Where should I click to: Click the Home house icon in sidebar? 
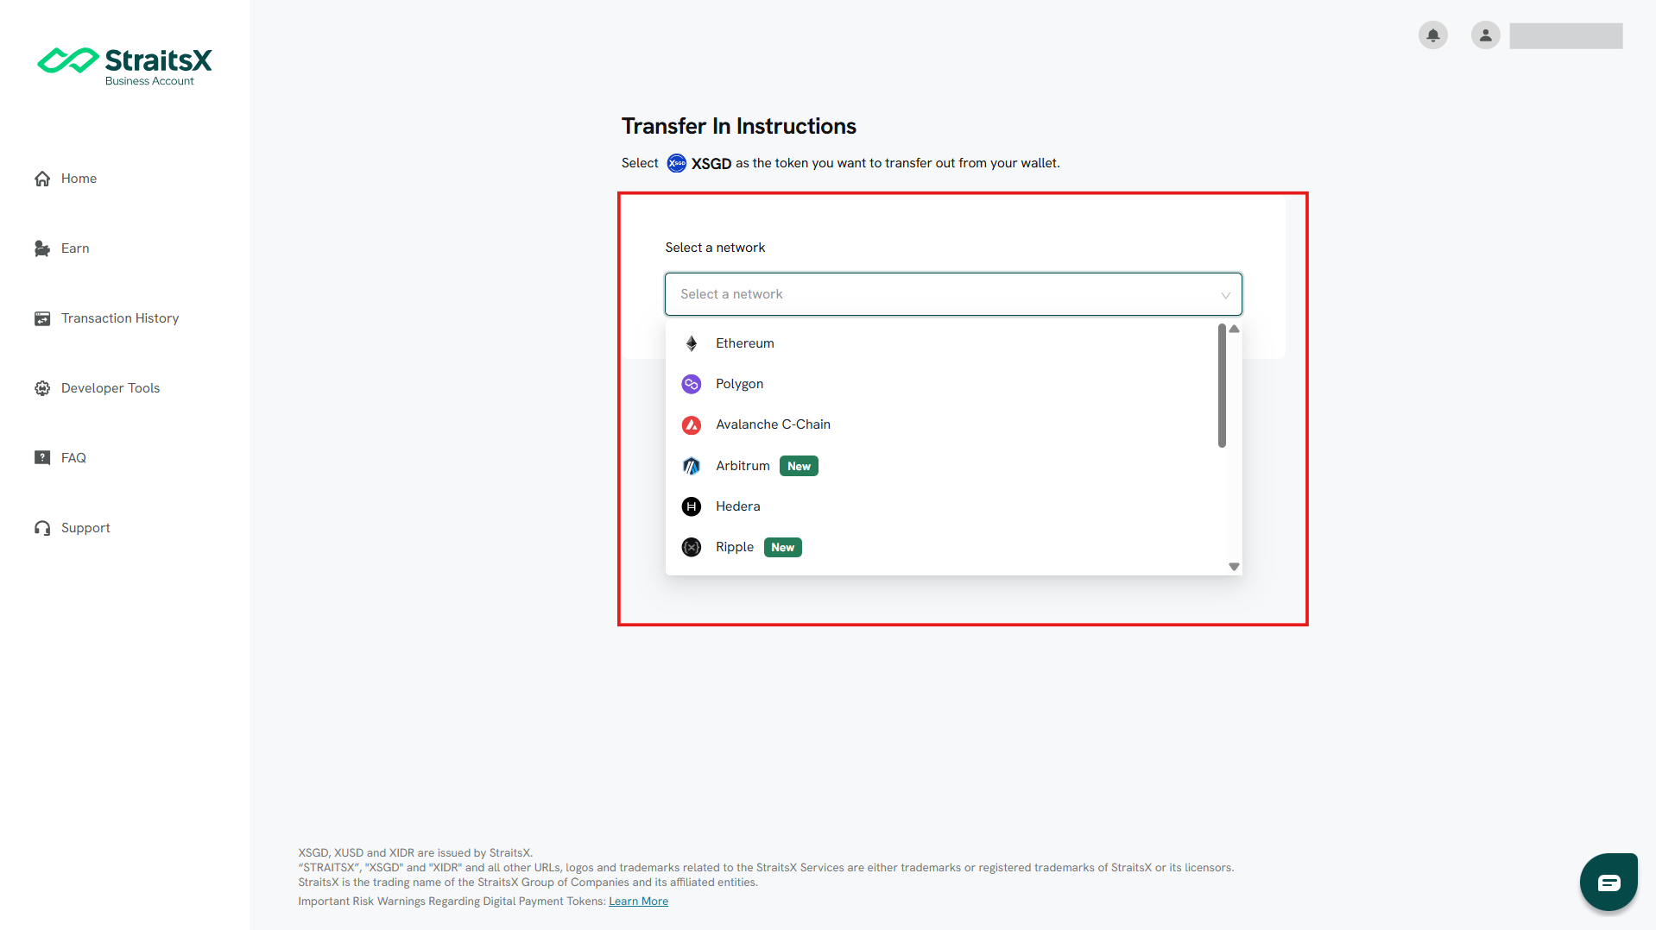(x=42, y=179)
